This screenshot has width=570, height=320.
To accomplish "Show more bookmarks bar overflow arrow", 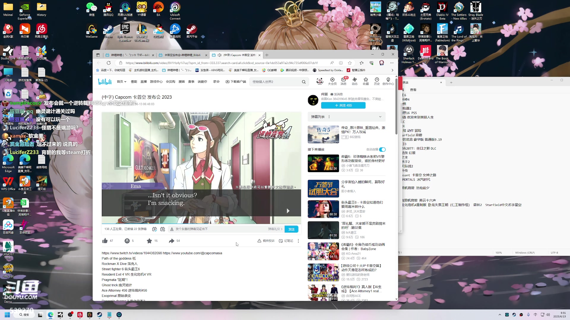I will click(x=392, y=70).
